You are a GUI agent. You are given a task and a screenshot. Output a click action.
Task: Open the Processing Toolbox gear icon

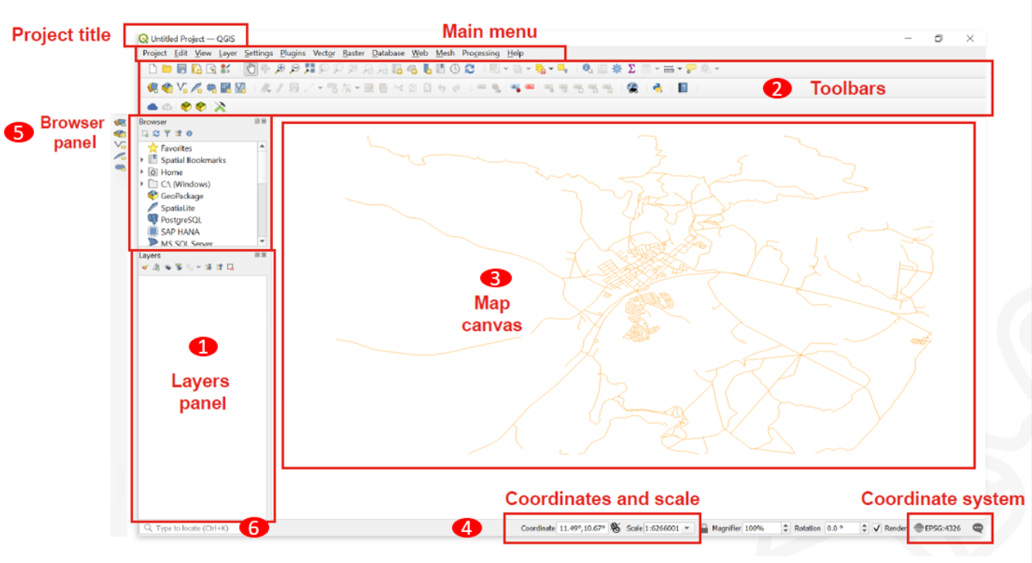617,69
